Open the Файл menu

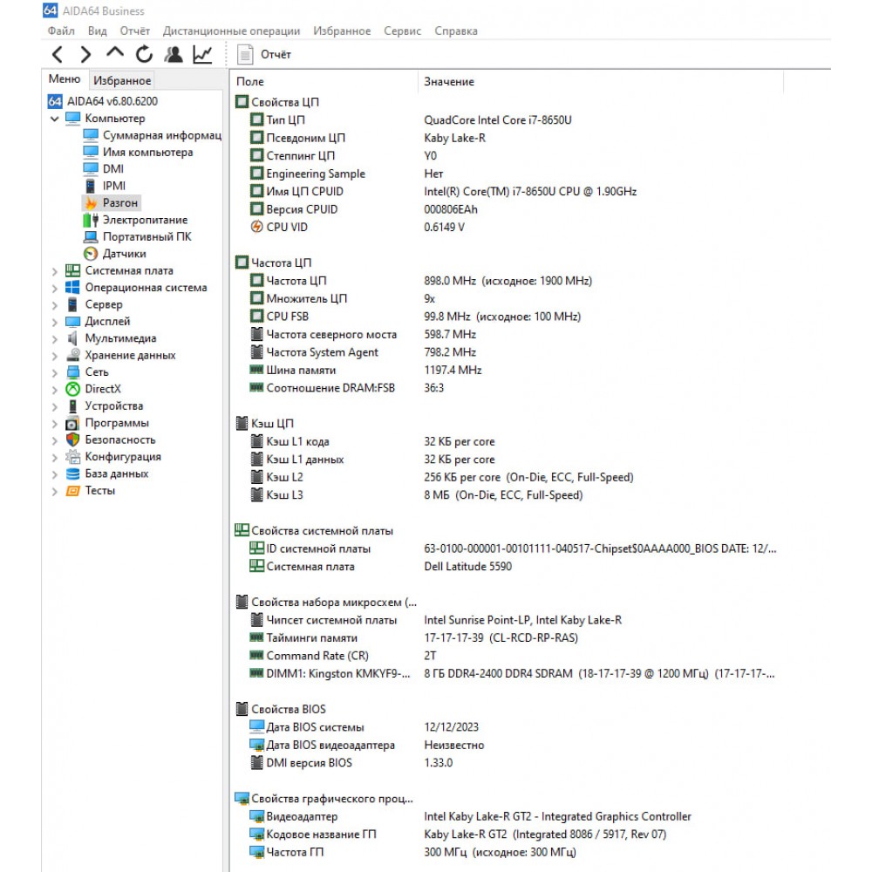coord(61,31)
